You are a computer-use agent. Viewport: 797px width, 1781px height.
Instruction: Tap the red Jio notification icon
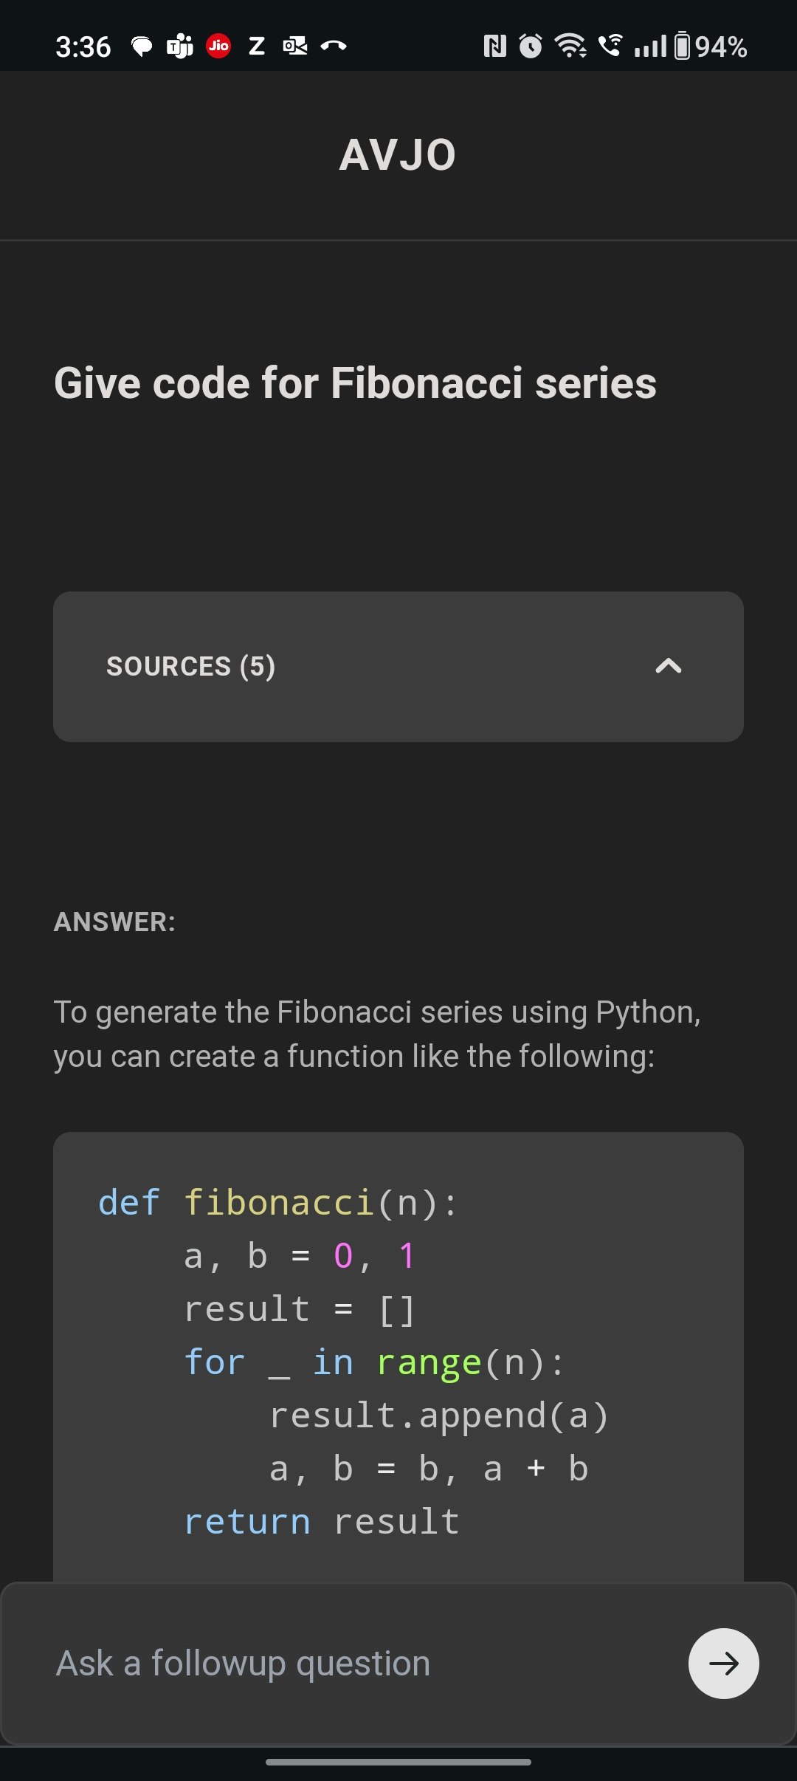click(218, 47)
